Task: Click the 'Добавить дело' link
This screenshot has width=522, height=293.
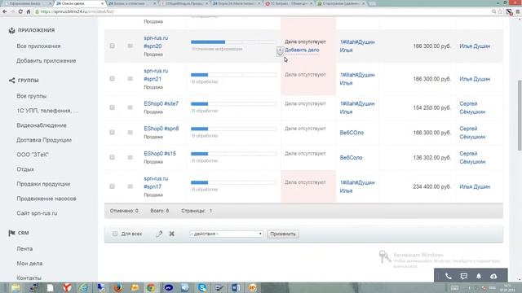Action: 302,50
